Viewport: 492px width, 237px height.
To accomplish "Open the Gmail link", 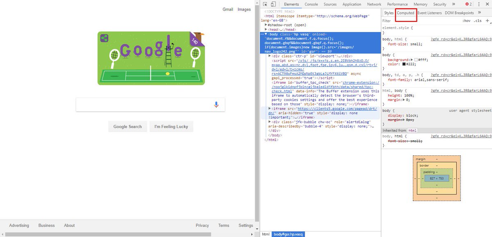I will tap(228, 9).
